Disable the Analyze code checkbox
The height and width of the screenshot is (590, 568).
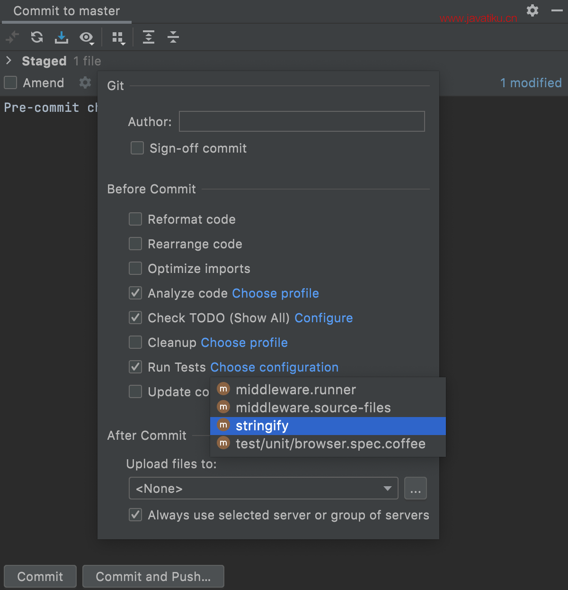[135, 293]
